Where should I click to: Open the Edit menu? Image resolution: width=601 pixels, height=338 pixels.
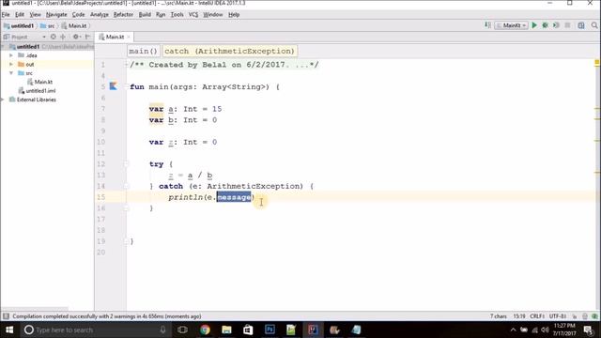(x=20, y=15)
